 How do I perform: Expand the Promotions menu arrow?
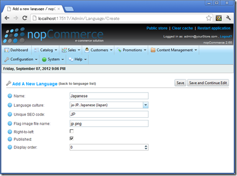[x=145, y=50]
